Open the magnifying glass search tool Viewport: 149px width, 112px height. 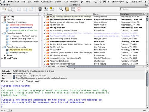(x=61, y=9)
